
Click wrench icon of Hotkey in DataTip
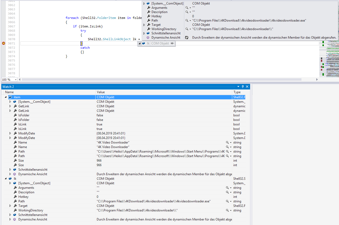(148, 16)
